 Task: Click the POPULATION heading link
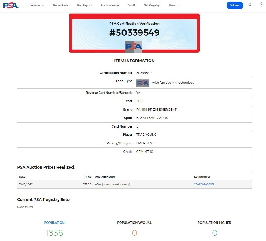(54, 223)
